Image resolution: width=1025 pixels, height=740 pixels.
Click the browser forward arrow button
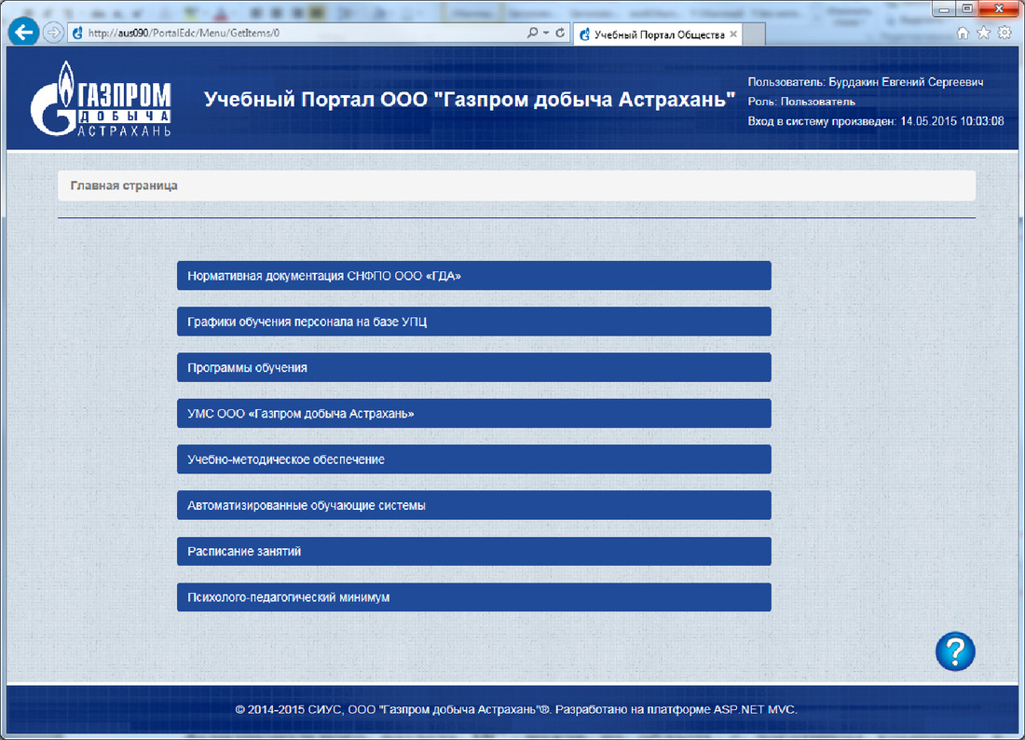click(54, 32)
